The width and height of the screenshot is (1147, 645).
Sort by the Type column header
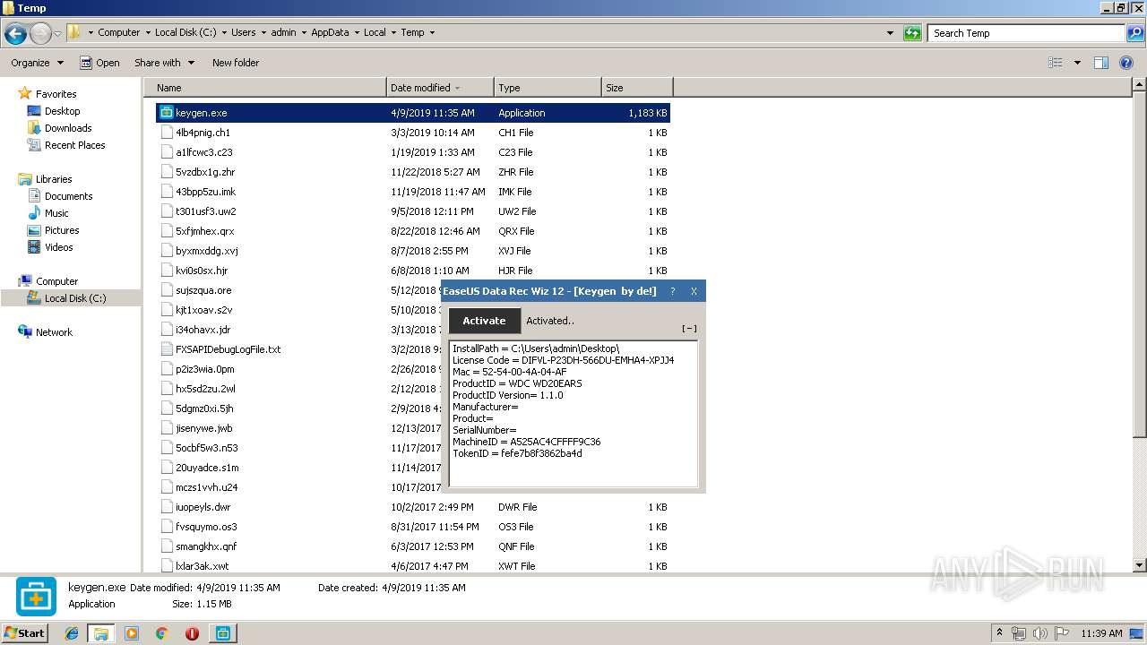548,88
